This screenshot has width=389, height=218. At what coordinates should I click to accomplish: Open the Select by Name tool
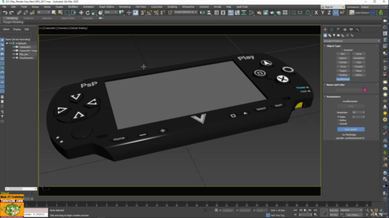pyautogui.click(x=60, y=13)
